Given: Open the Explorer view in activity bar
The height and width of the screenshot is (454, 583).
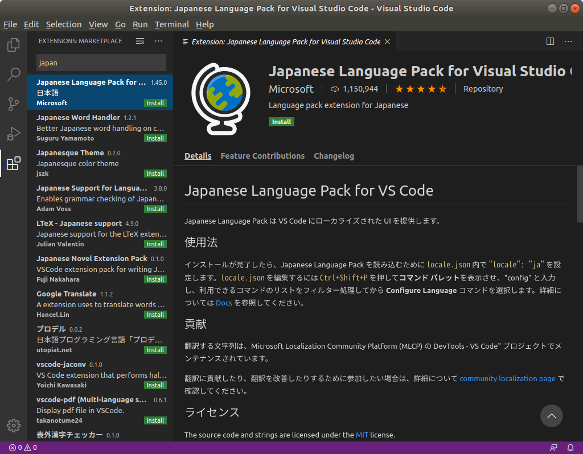Looking at the screenshot, I should click(x=14, y=45).
